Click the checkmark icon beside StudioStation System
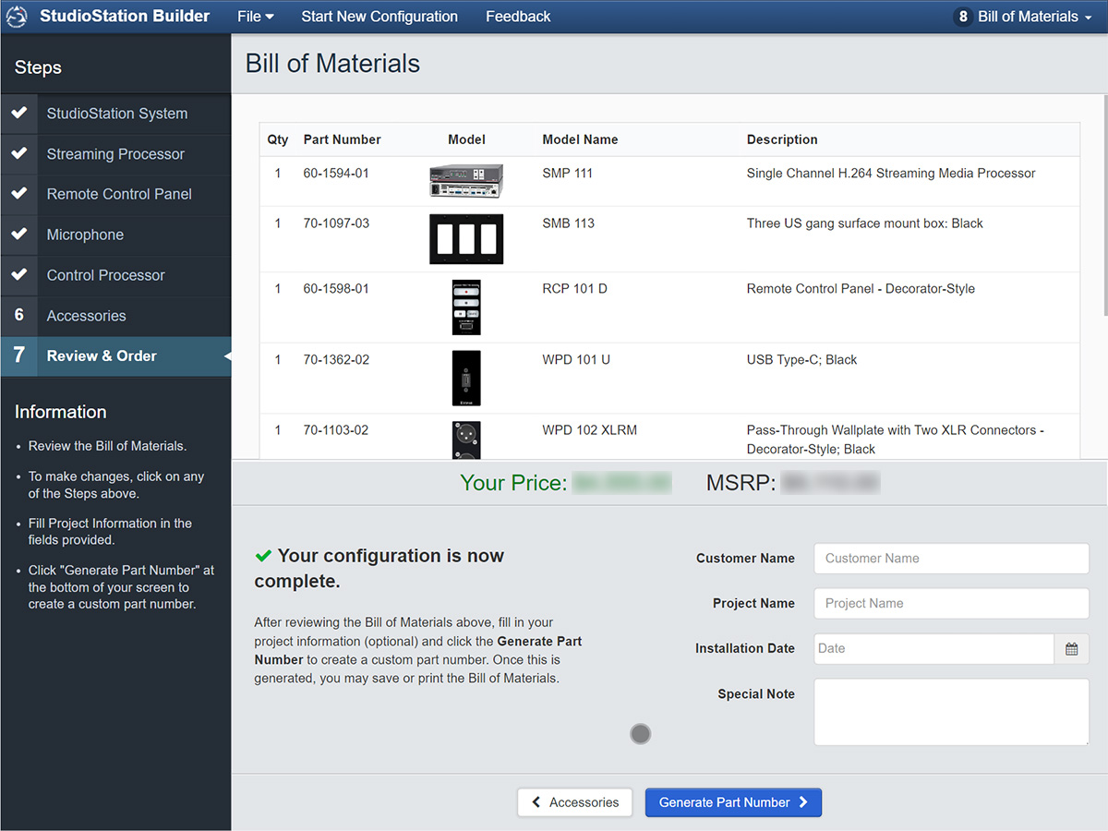The height and width of the screenshot is (831, 1108). [x=18, y=114]
